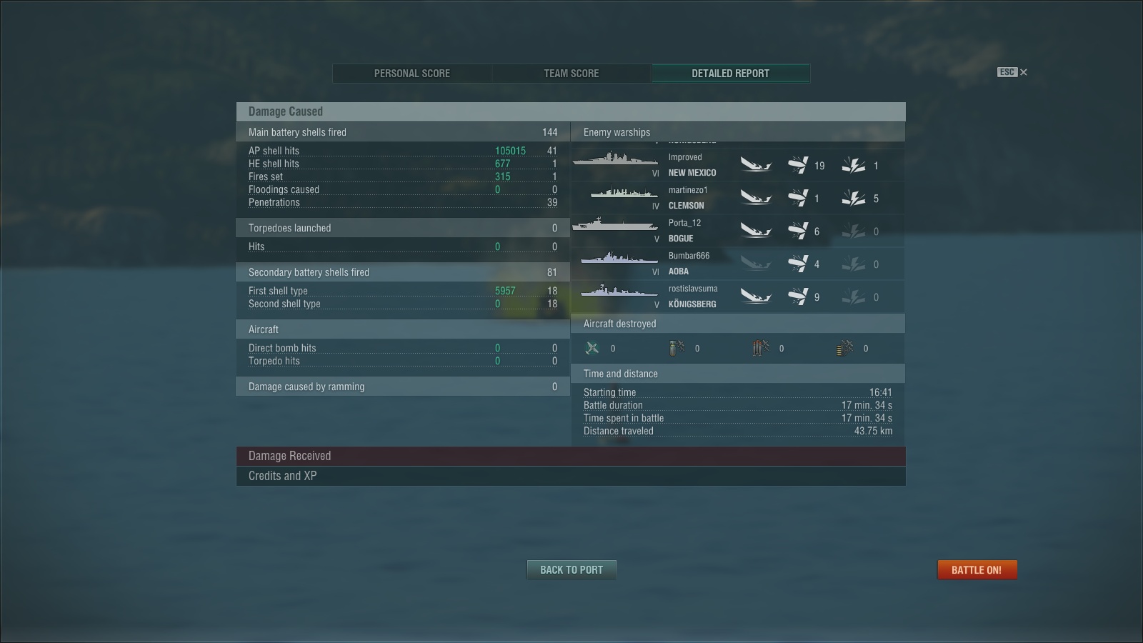Click the sunk-ship icon for Königsberg
Viewport: 1143px width, 643px height.
click(x=756, y=296)
